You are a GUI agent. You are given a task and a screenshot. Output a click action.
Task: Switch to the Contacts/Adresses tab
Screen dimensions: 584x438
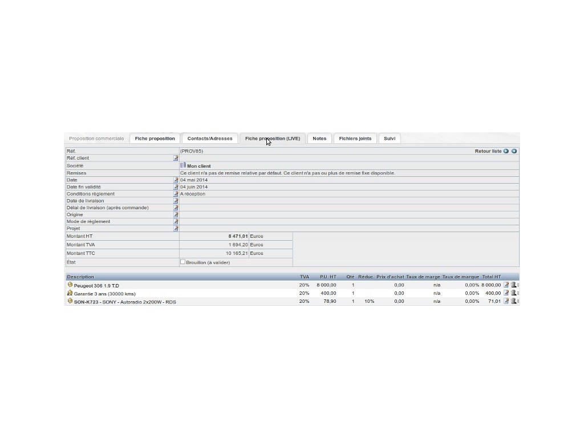coord(210,139)
